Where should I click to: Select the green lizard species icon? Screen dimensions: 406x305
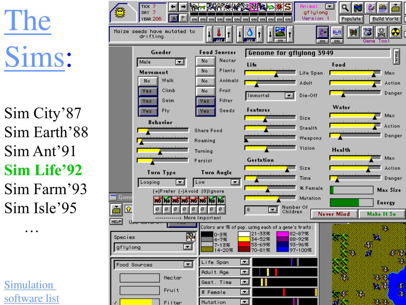203,7
